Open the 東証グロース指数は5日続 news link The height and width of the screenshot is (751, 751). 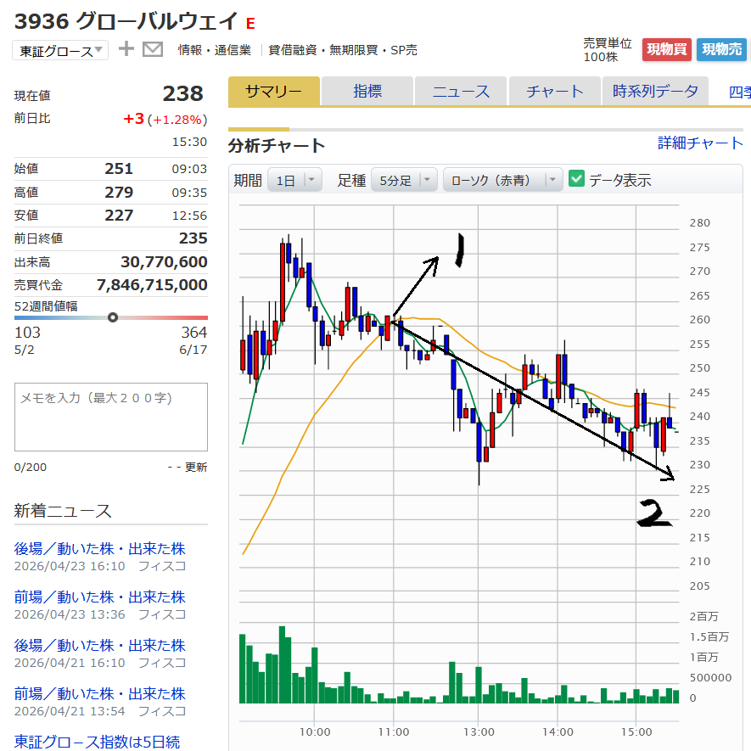97,742
